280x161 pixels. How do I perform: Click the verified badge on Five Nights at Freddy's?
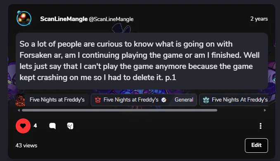point(164,100)
